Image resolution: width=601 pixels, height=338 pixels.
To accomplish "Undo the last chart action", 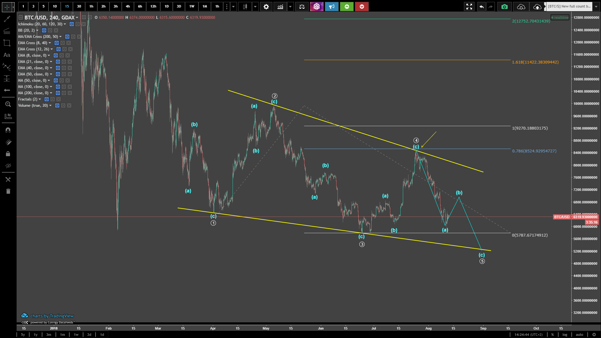I will click(481, 7).
